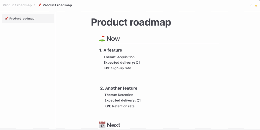Click the Next section heading
The width and height of the screenshot is (260, 130).
coord(113,125)
